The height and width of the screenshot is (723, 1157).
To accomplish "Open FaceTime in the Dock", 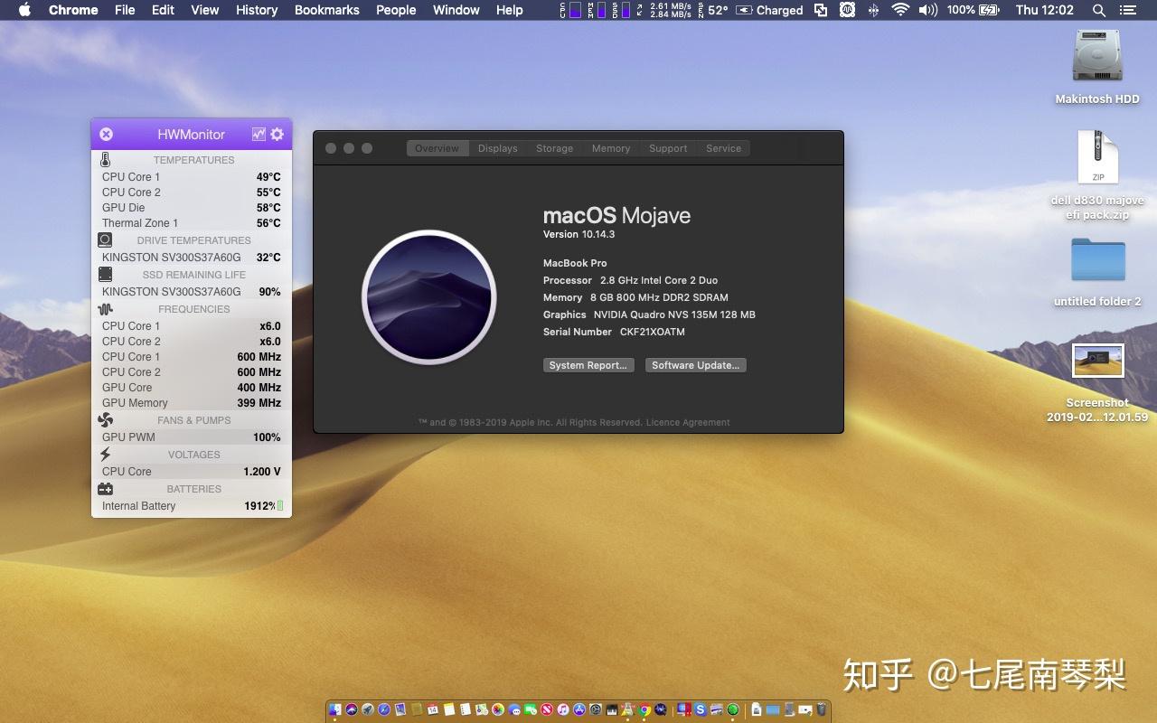I will [x=531, y=709].
